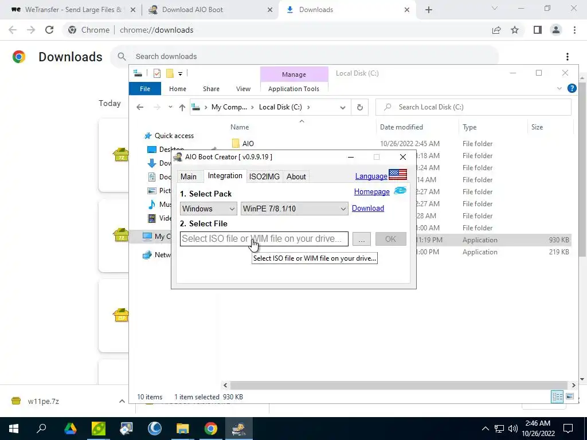Click the Language link
Image resolution: width=587 pixels, height=440 pixels.
coord(371,176)
